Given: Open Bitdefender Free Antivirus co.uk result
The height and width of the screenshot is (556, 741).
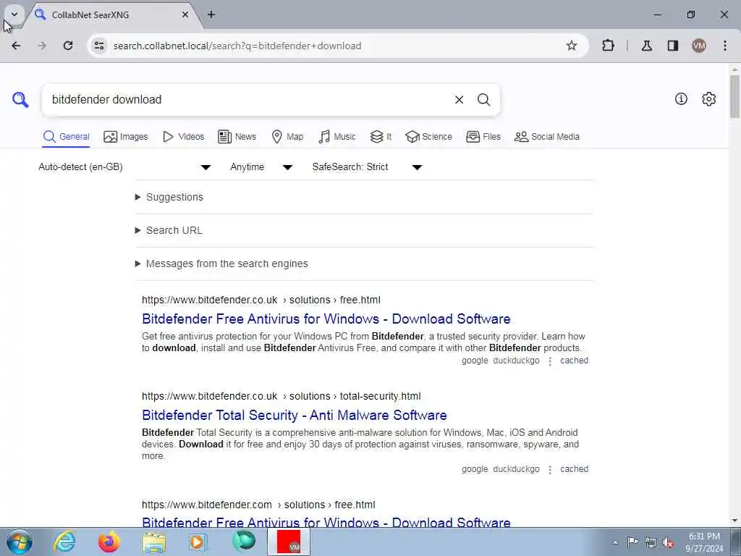Looking at the screenshot, I should pyautogui.click(x=326, y=319).
